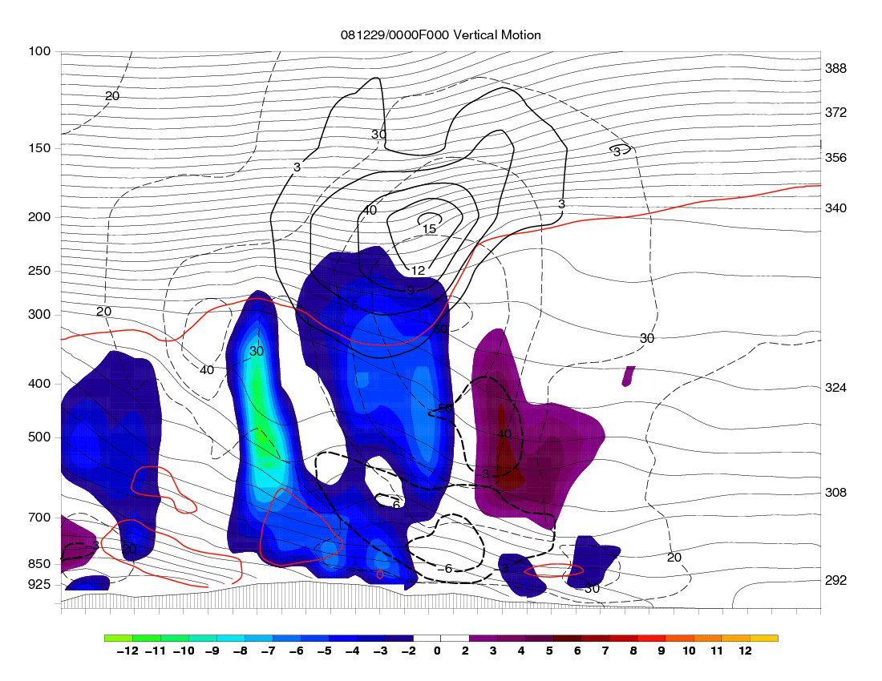Select the 60 isotach contour label

point(440,328)
